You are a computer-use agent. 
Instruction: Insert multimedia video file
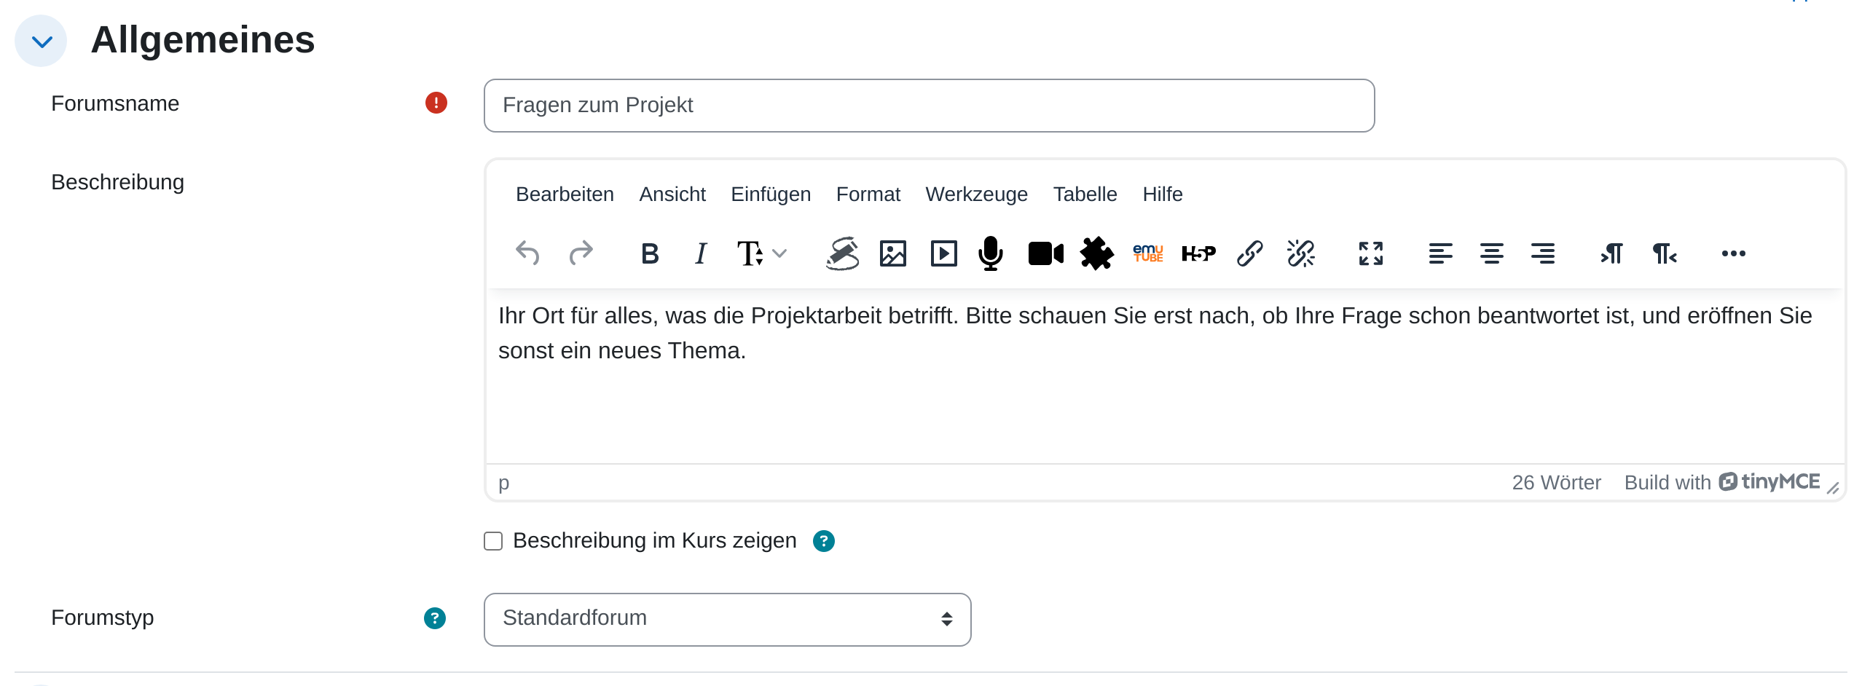click(x=944, y=253)
